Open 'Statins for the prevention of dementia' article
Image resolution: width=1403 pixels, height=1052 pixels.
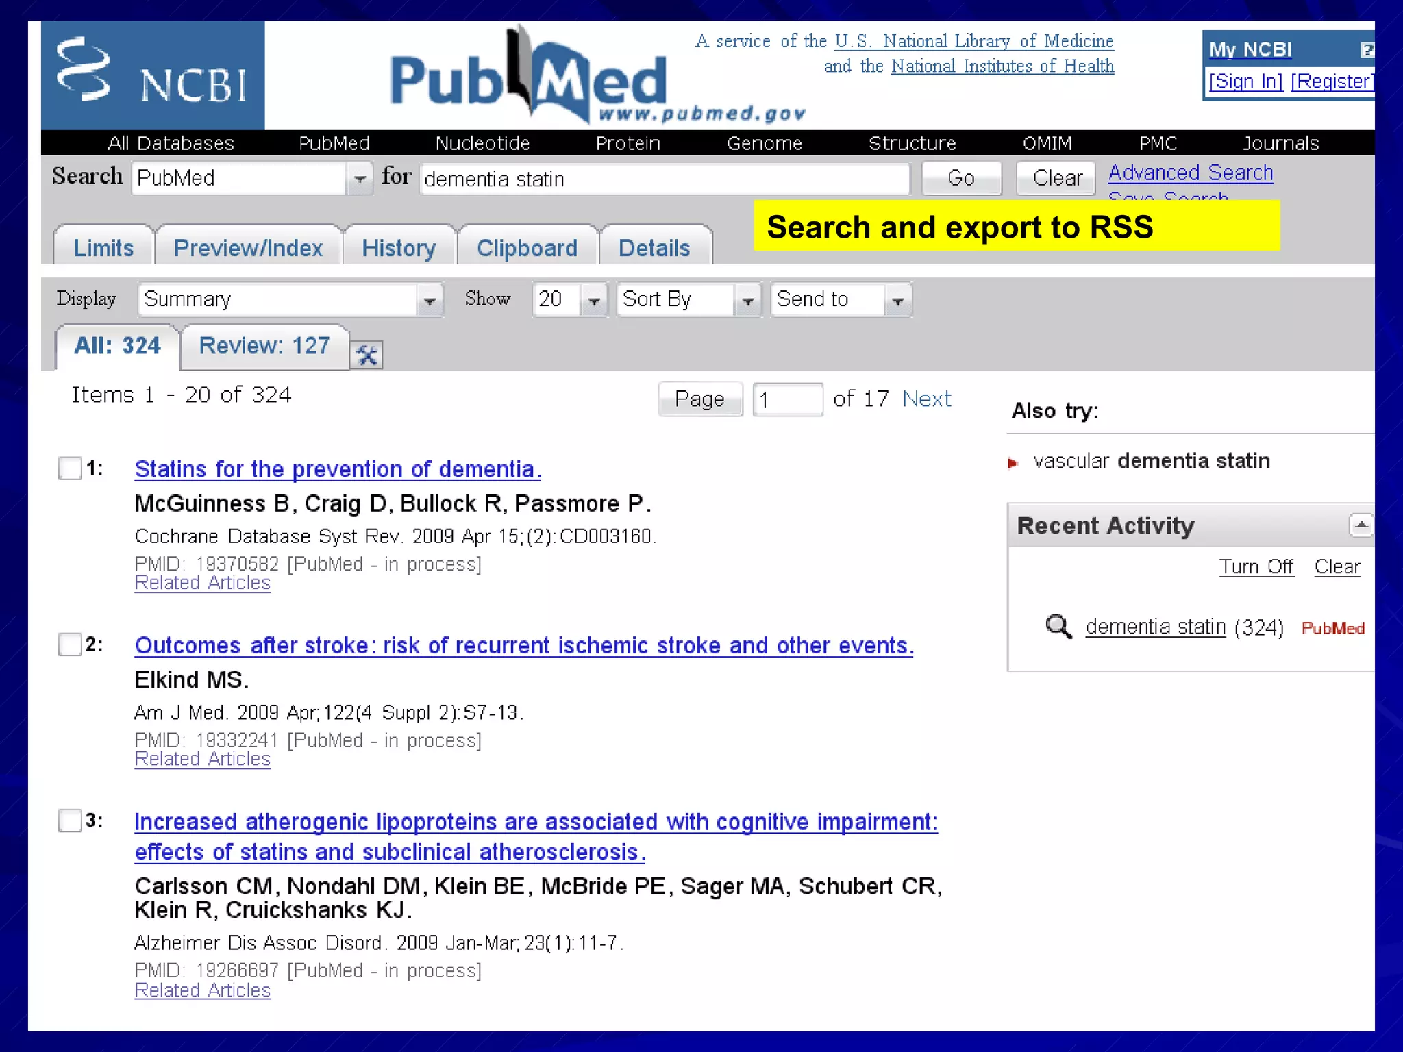click(x=338, y=469)
